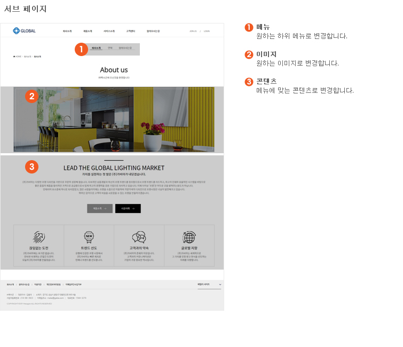This screenshot has height=347, width=403.
Task: Click the footer 찾아오시는길 link
Action: (24, 285)
